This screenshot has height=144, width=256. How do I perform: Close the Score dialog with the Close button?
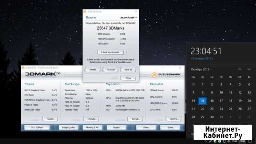[x=128, y=78]
